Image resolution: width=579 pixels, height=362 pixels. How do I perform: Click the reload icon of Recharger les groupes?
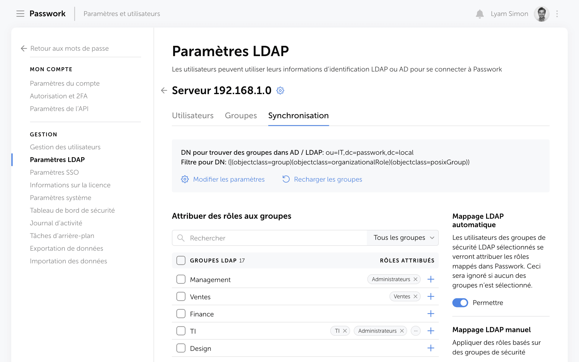coord(286,179)
